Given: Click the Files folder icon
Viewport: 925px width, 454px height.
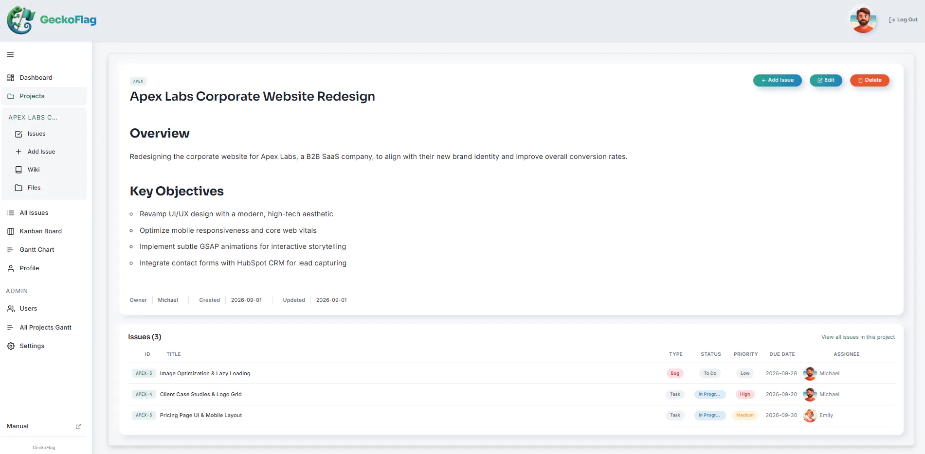Looking at the screenshot, I should tap(18, 188).
